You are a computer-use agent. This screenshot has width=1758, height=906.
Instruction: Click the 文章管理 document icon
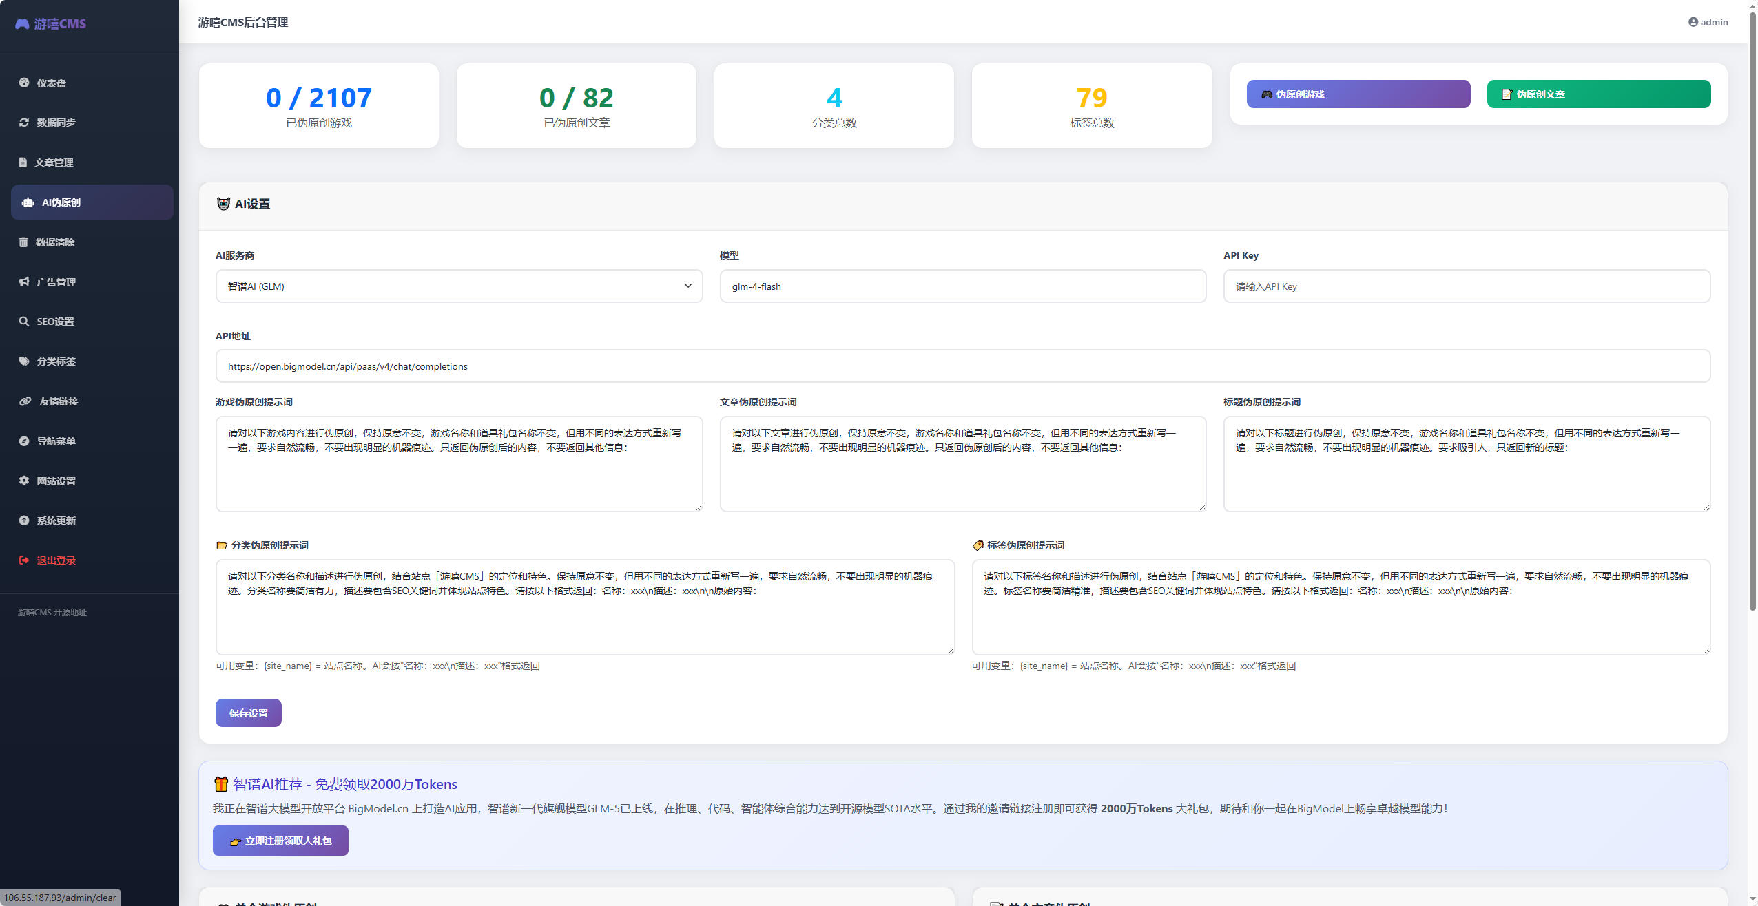pyautogui.click(x=23, y=162)
